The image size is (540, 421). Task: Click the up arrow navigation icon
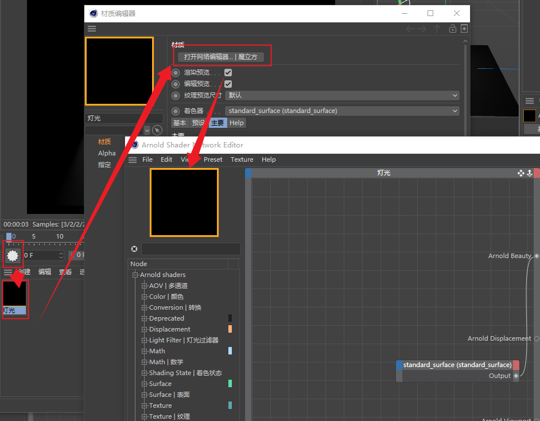tap(437, 29)
